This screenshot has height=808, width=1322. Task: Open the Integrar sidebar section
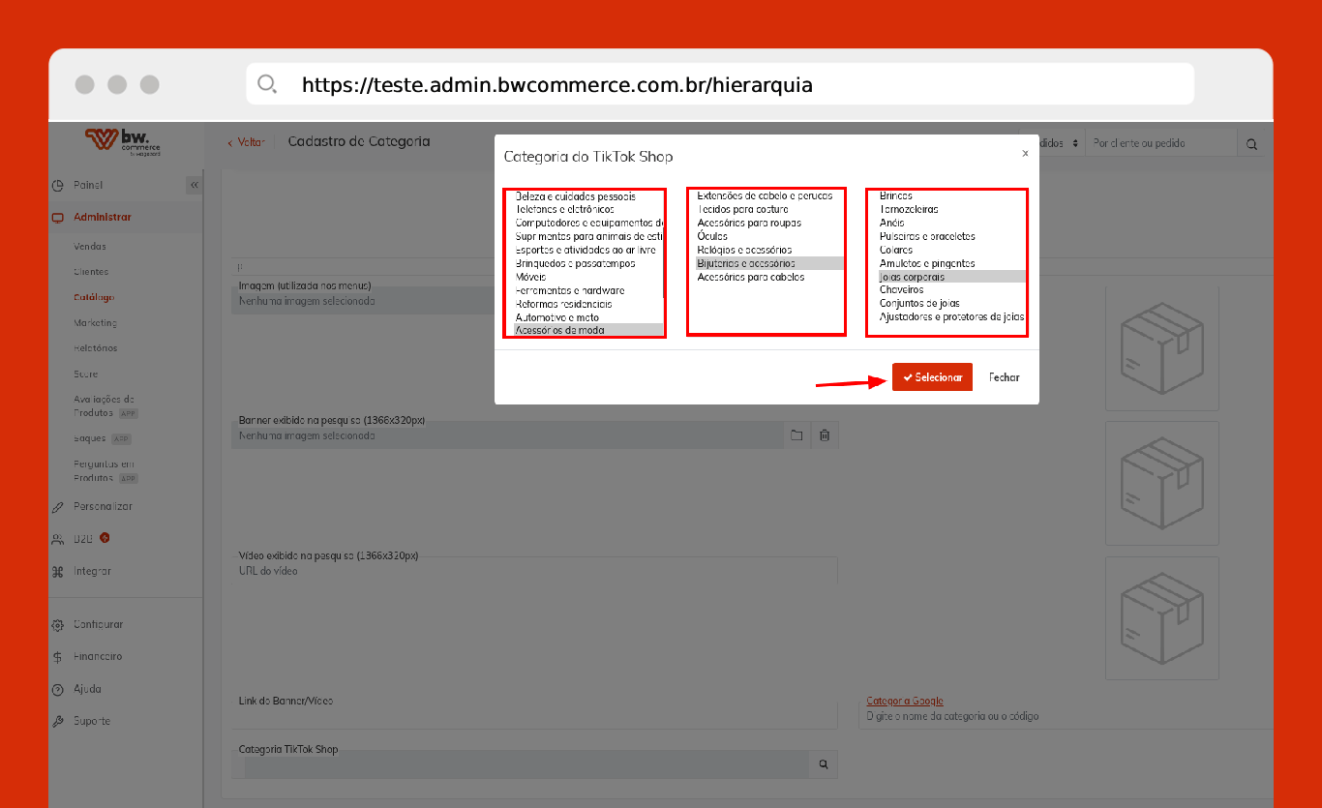[x=92, y=571]
